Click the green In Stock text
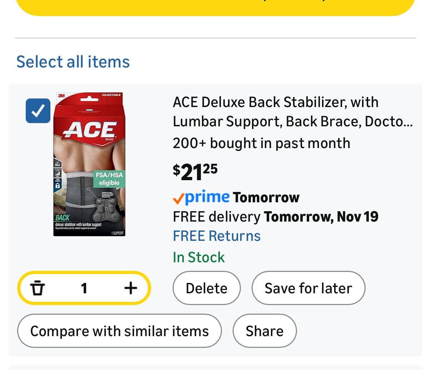Image resolution: width=431 pixels, height=370 pixels. point(199,257)
